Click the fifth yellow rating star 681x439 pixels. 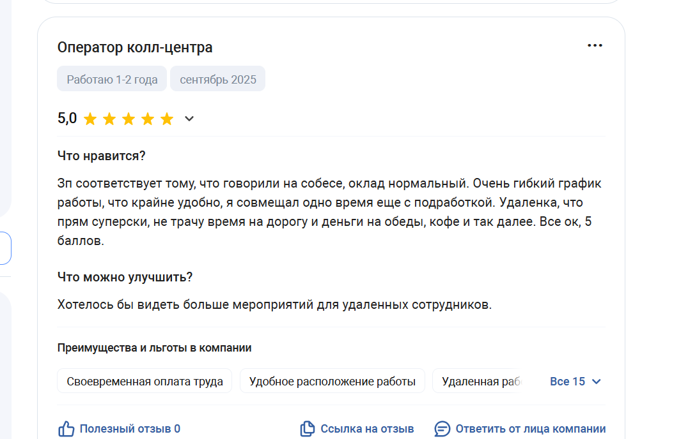click(167, 119)
